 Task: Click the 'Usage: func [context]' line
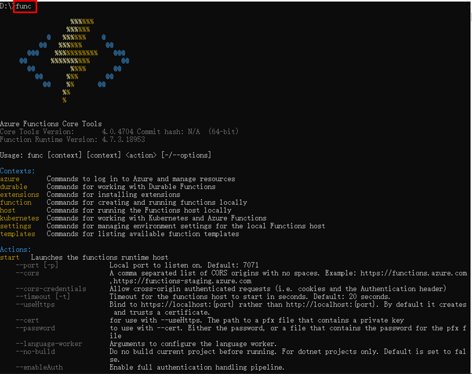106,155
